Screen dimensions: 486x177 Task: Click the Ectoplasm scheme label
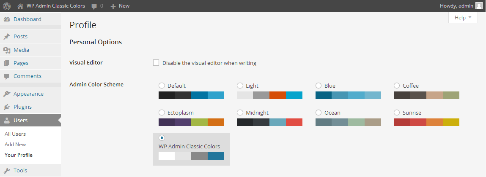tap(181, 113)
